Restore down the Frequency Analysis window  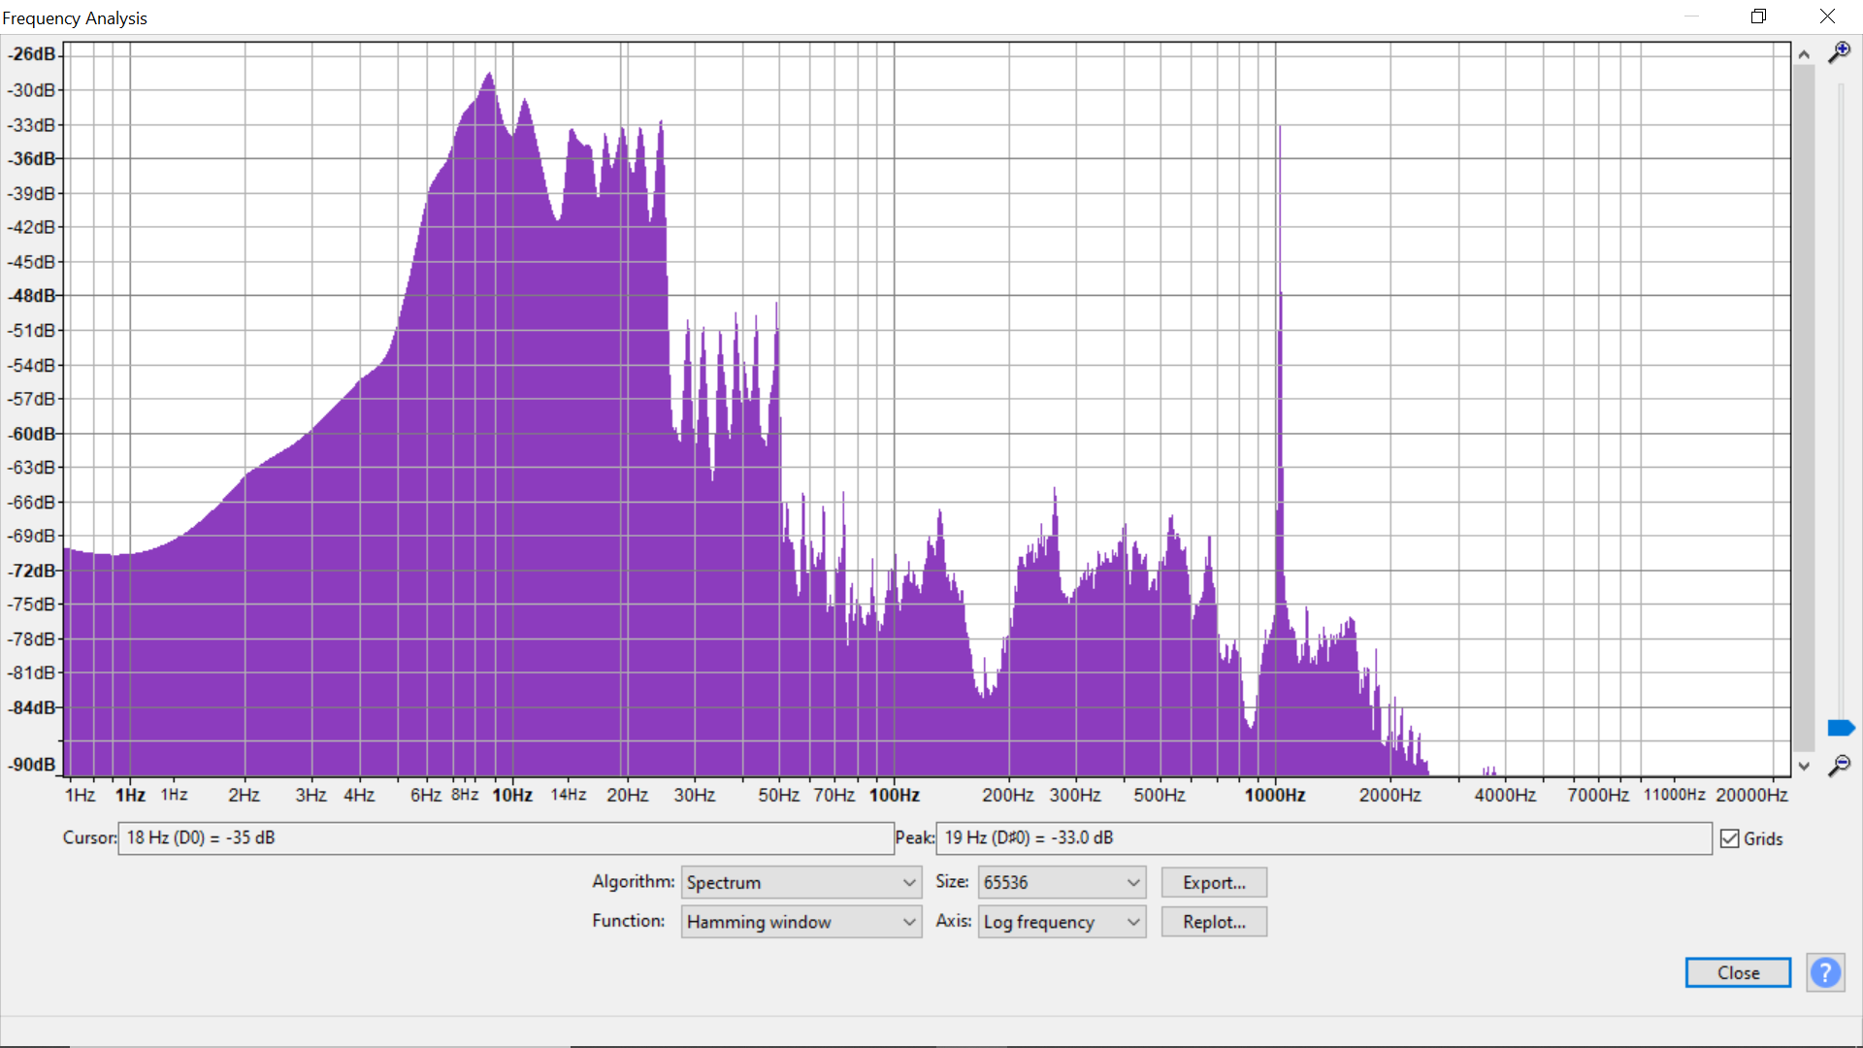pos(1758,16)
